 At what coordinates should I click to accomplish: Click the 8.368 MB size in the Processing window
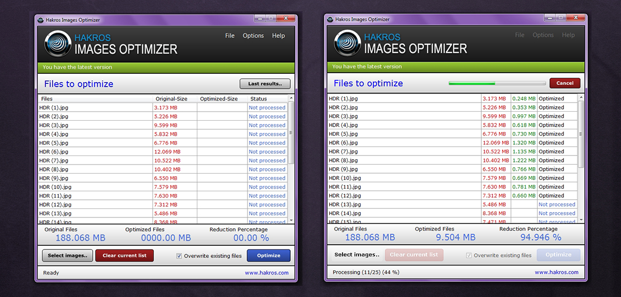coord(494,213)
